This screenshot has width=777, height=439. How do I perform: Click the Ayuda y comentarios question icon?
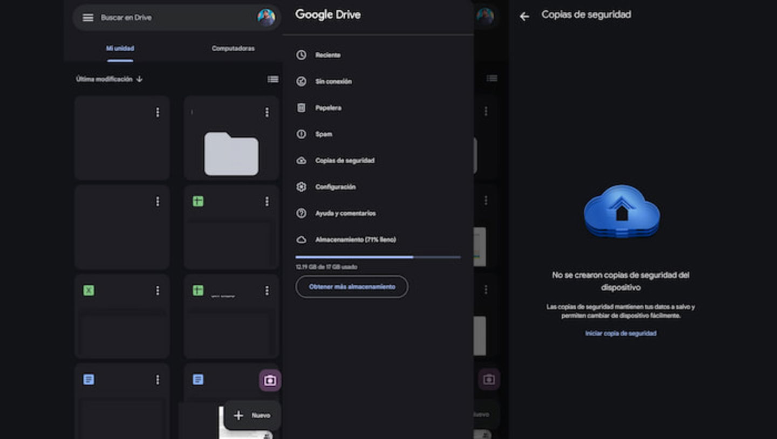302,213
